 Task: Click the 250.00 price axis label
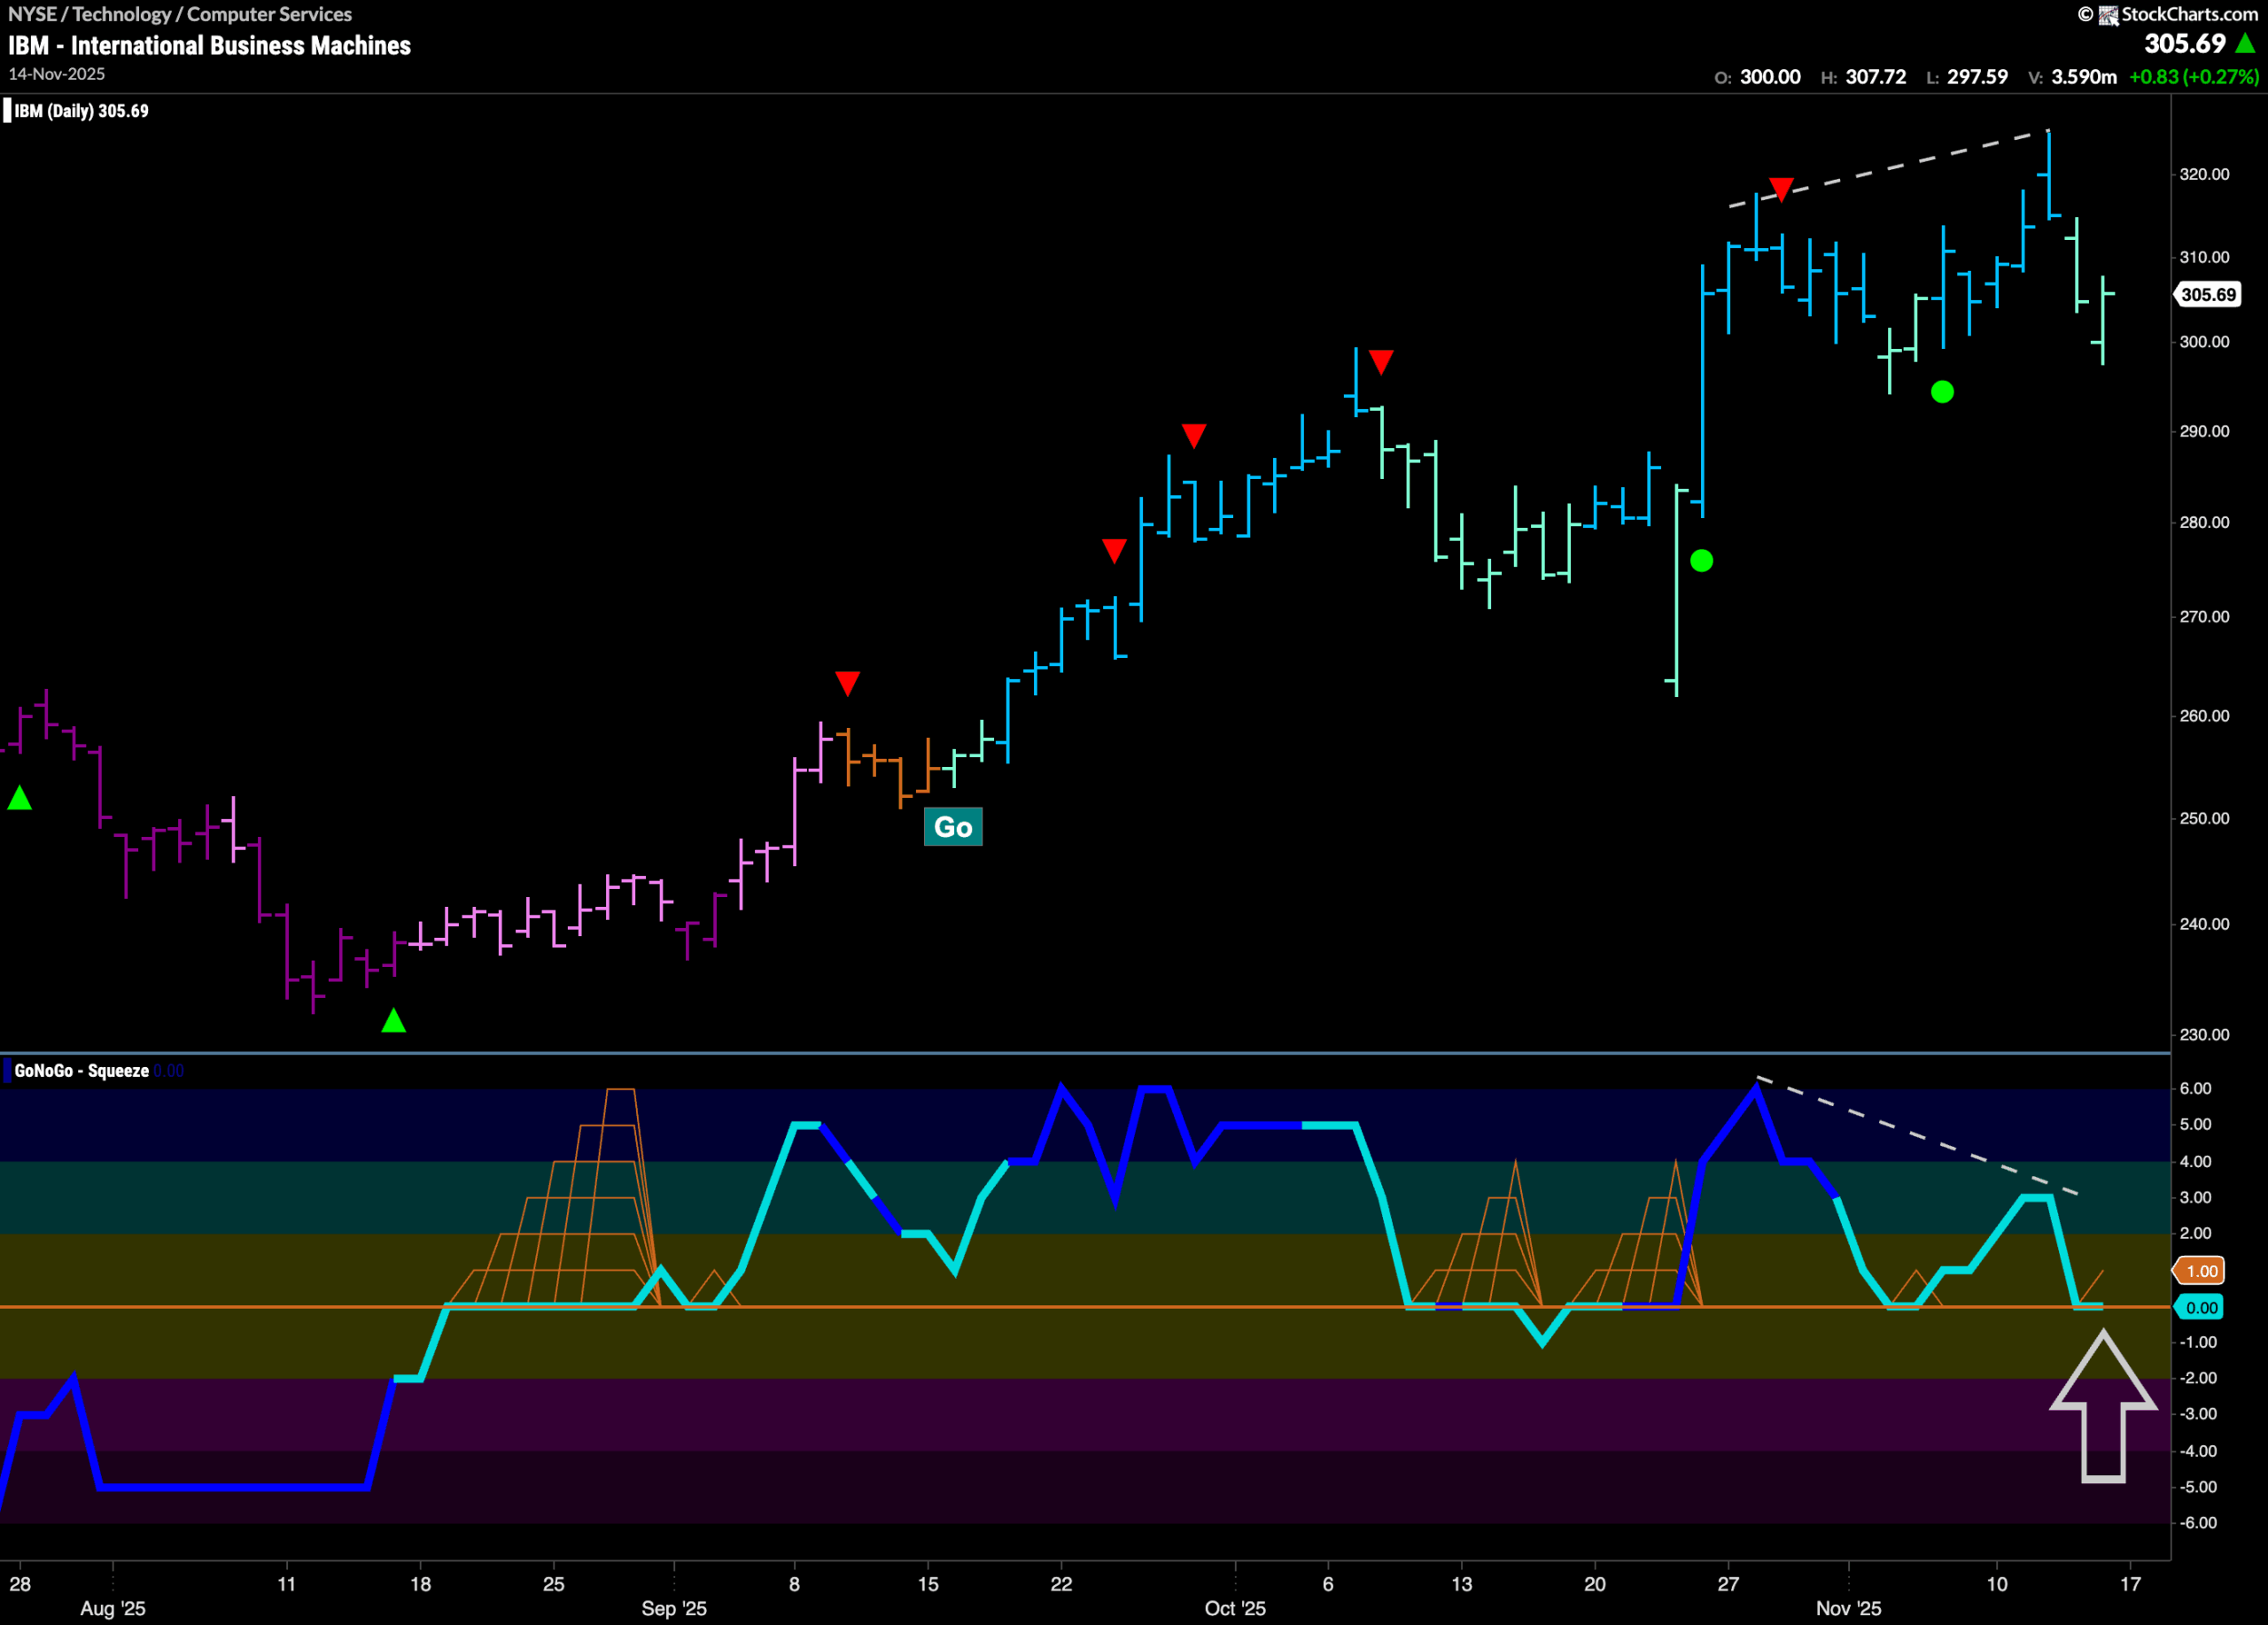tap(2205, 817)
